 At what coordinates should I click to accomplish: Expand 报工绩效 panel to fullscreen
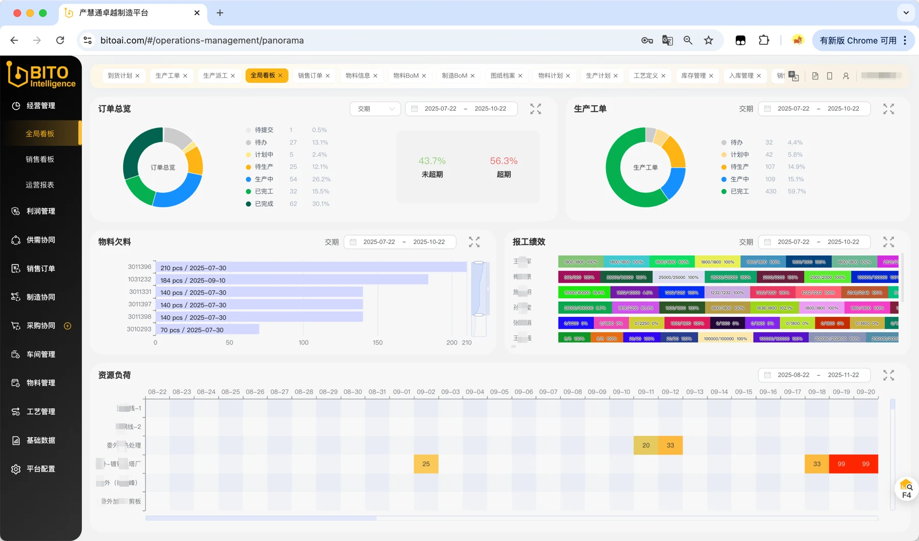pyautogui.click(x=888, y=242)
